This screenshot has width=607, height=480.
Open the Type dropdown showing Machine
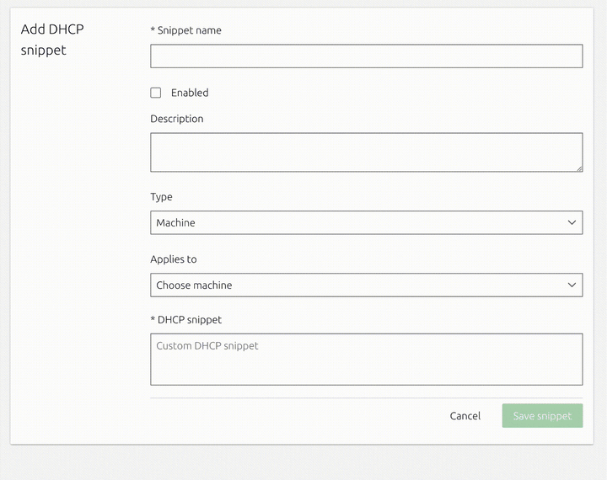tap(366, 222)
